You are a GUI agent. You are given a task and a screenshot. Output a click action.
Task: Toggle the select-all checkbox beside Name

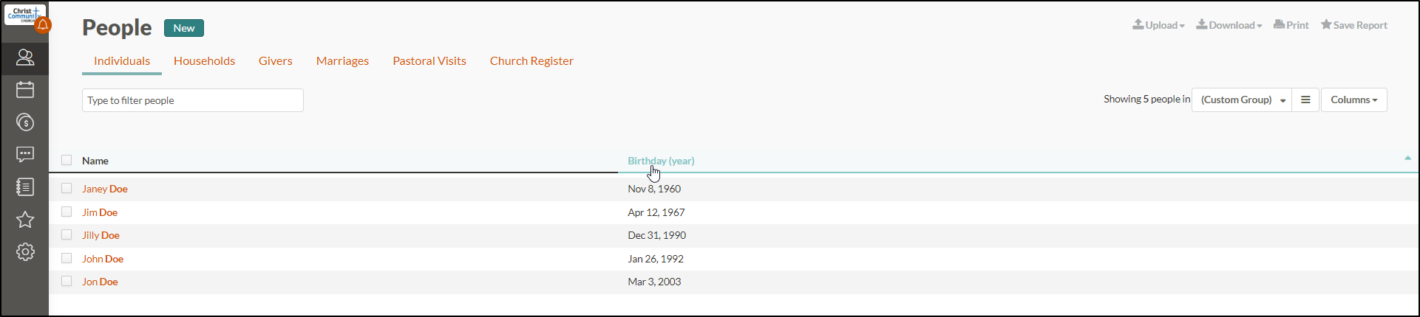pos(67,160)
